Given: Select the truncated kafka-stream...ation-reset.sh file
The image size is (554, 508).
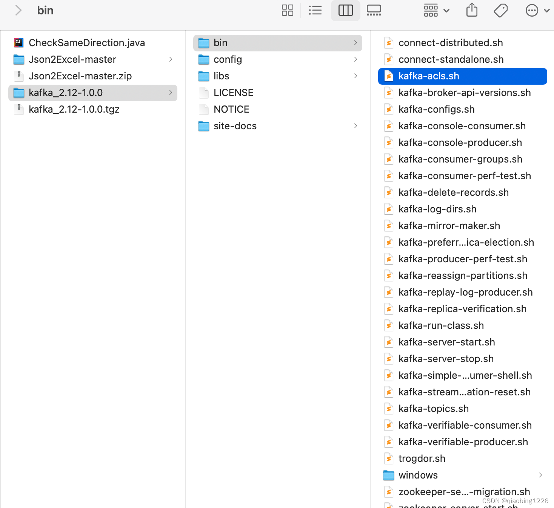Looking at the screenshot, I should click(463, 392).
